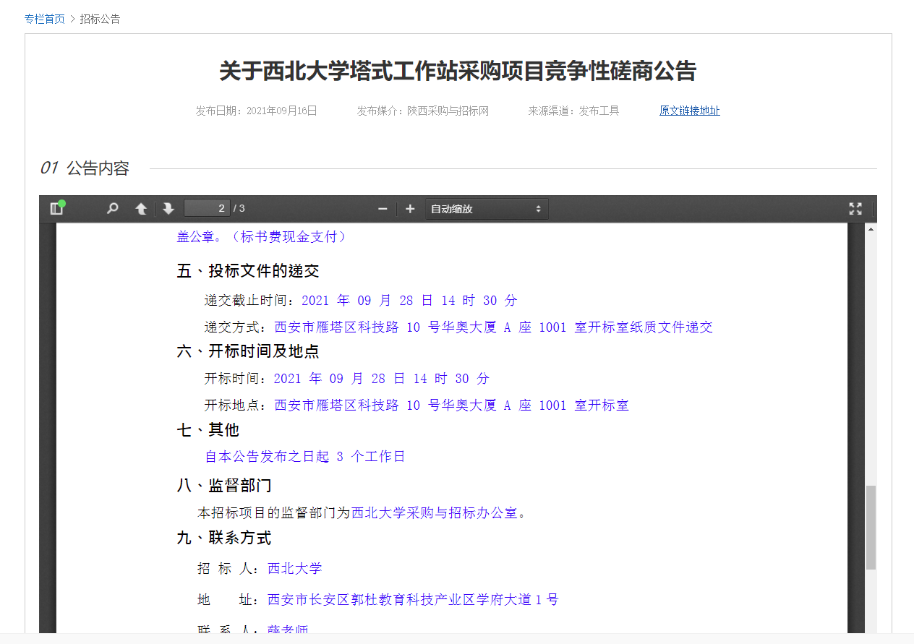Go to the next PDF page

[x=168, y=209]
